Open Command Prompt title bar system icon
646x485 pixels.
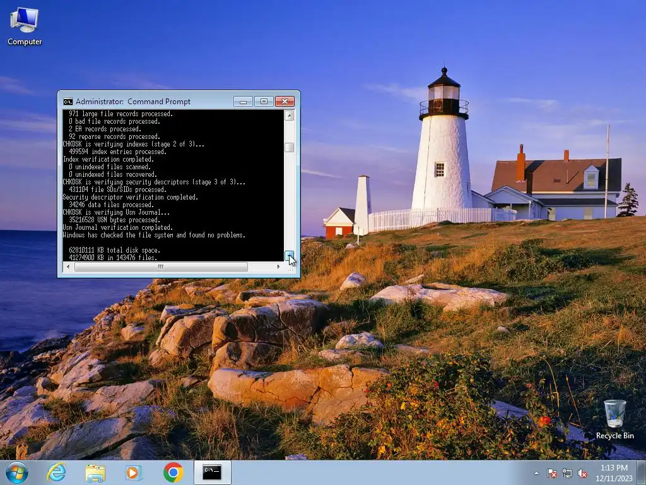68,102
